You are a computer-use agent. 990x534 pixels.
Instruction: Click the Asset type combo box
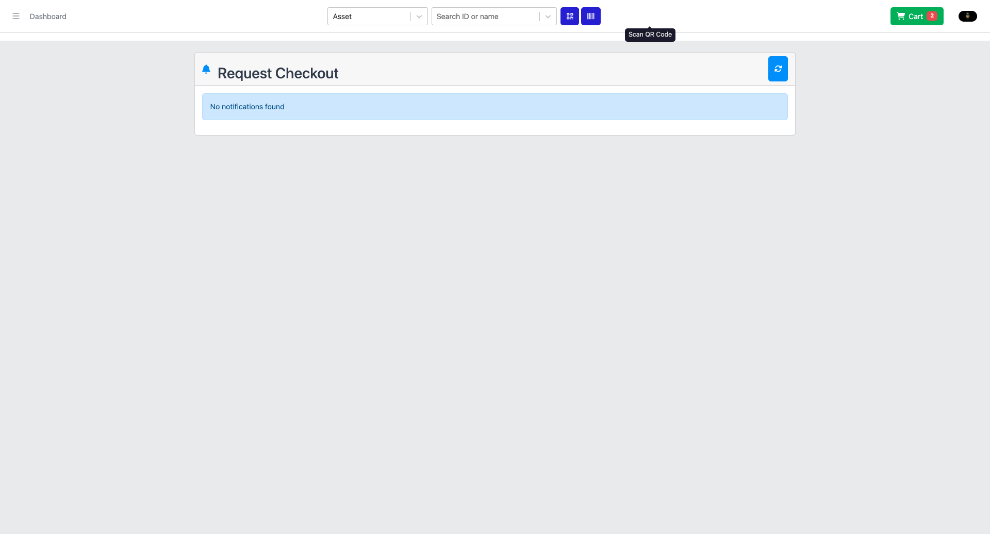coord(370,16)
